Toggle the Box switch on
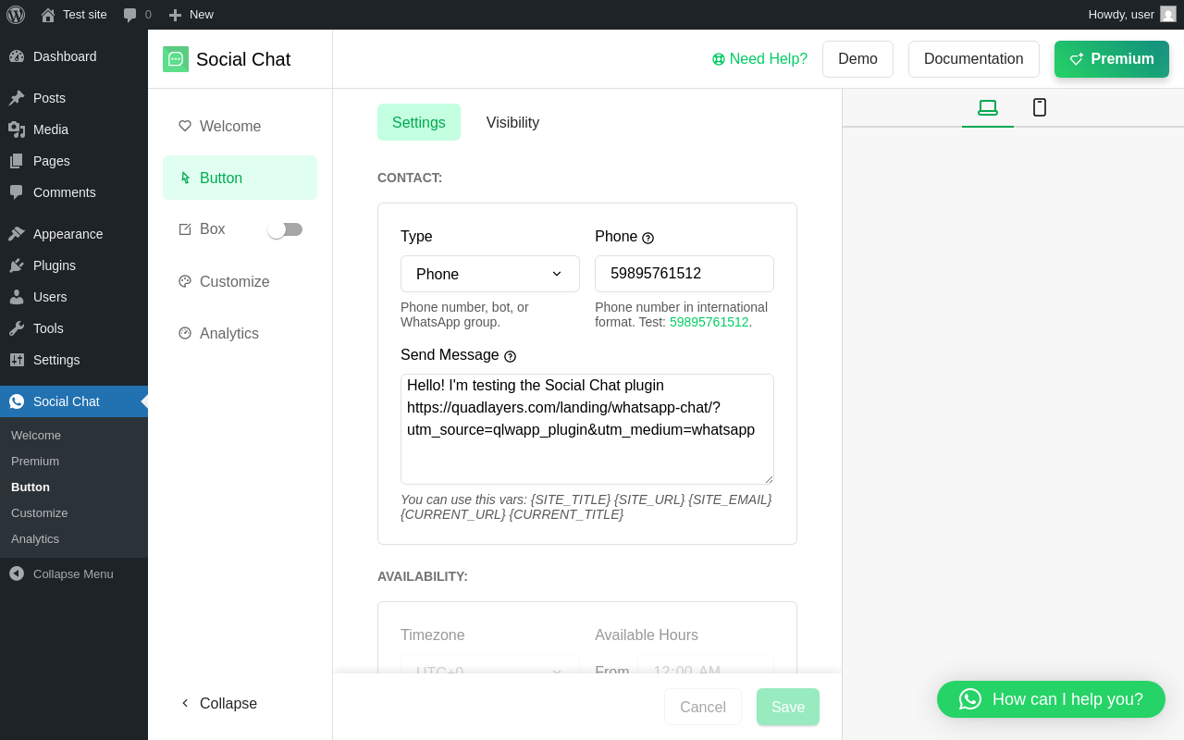 click(285, 229)
